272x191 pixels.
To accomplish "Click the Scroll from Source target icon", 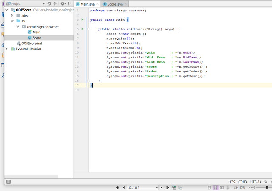I will [49, 4].
